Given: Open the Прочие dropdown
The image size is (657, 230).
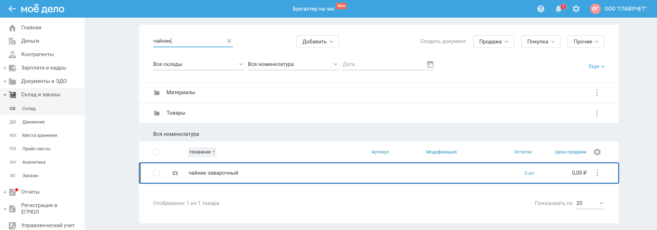Looking at the screenshot, I should (586, 42).
